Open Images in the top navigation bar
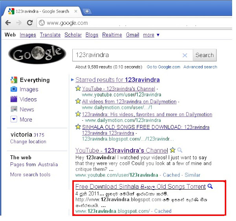The width and height of the screenshot is (236, 221). pyautogui.click(x=28, y=35)
